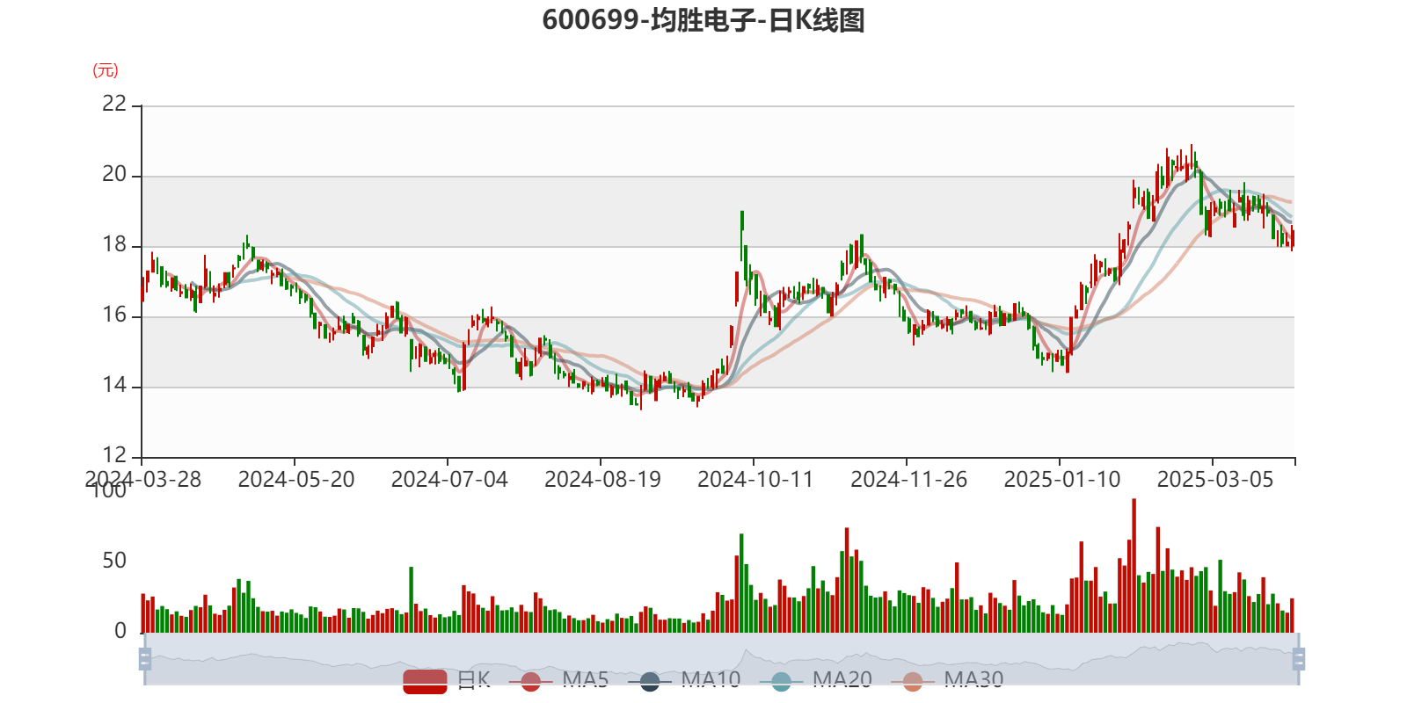Click the tallest red volume bar

pyautogui.click(x=1134, y=565)
